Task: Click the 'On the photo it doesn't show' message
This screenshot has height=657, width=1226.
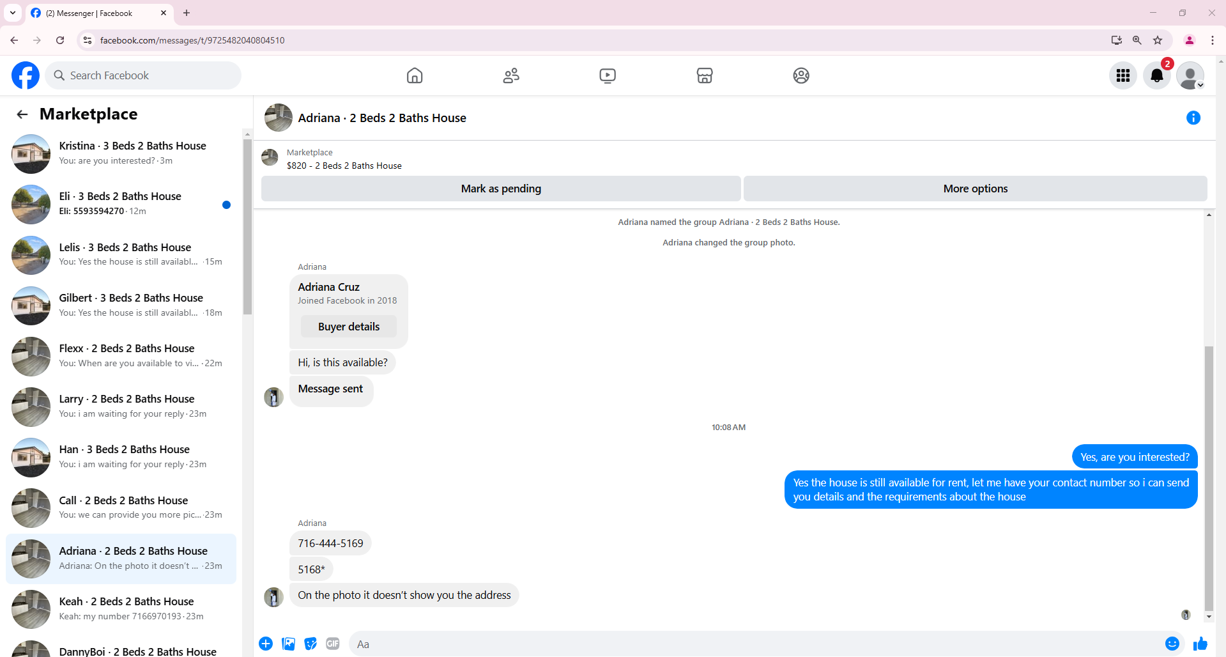Action: (x=404, y=595)
